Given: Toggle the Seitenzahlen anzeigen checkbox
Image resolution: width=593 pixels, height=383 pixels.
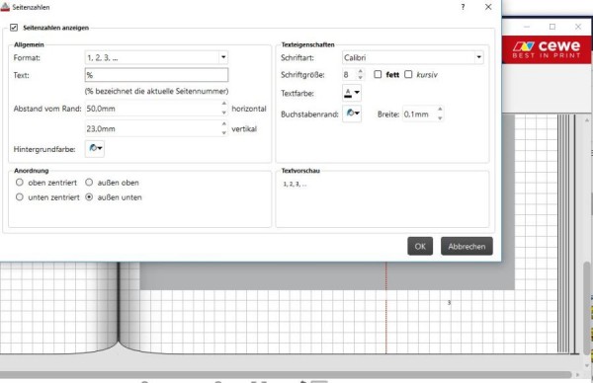Looking at the screenshot, I should point(14,28).
